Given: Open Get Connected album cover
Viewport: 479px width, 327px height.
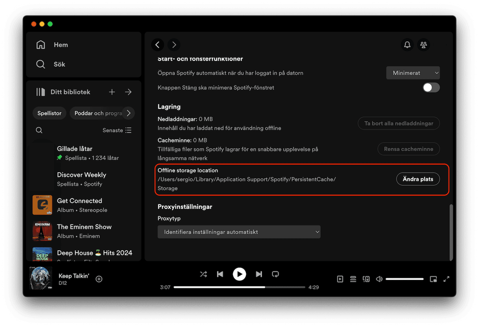Looking at the screenshot, I should (43, 205).
